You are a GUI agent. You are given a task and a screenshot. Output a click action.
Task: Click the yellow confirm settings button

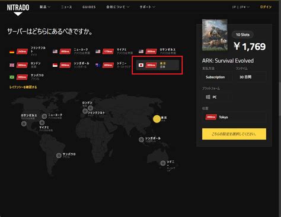point(234,134)
